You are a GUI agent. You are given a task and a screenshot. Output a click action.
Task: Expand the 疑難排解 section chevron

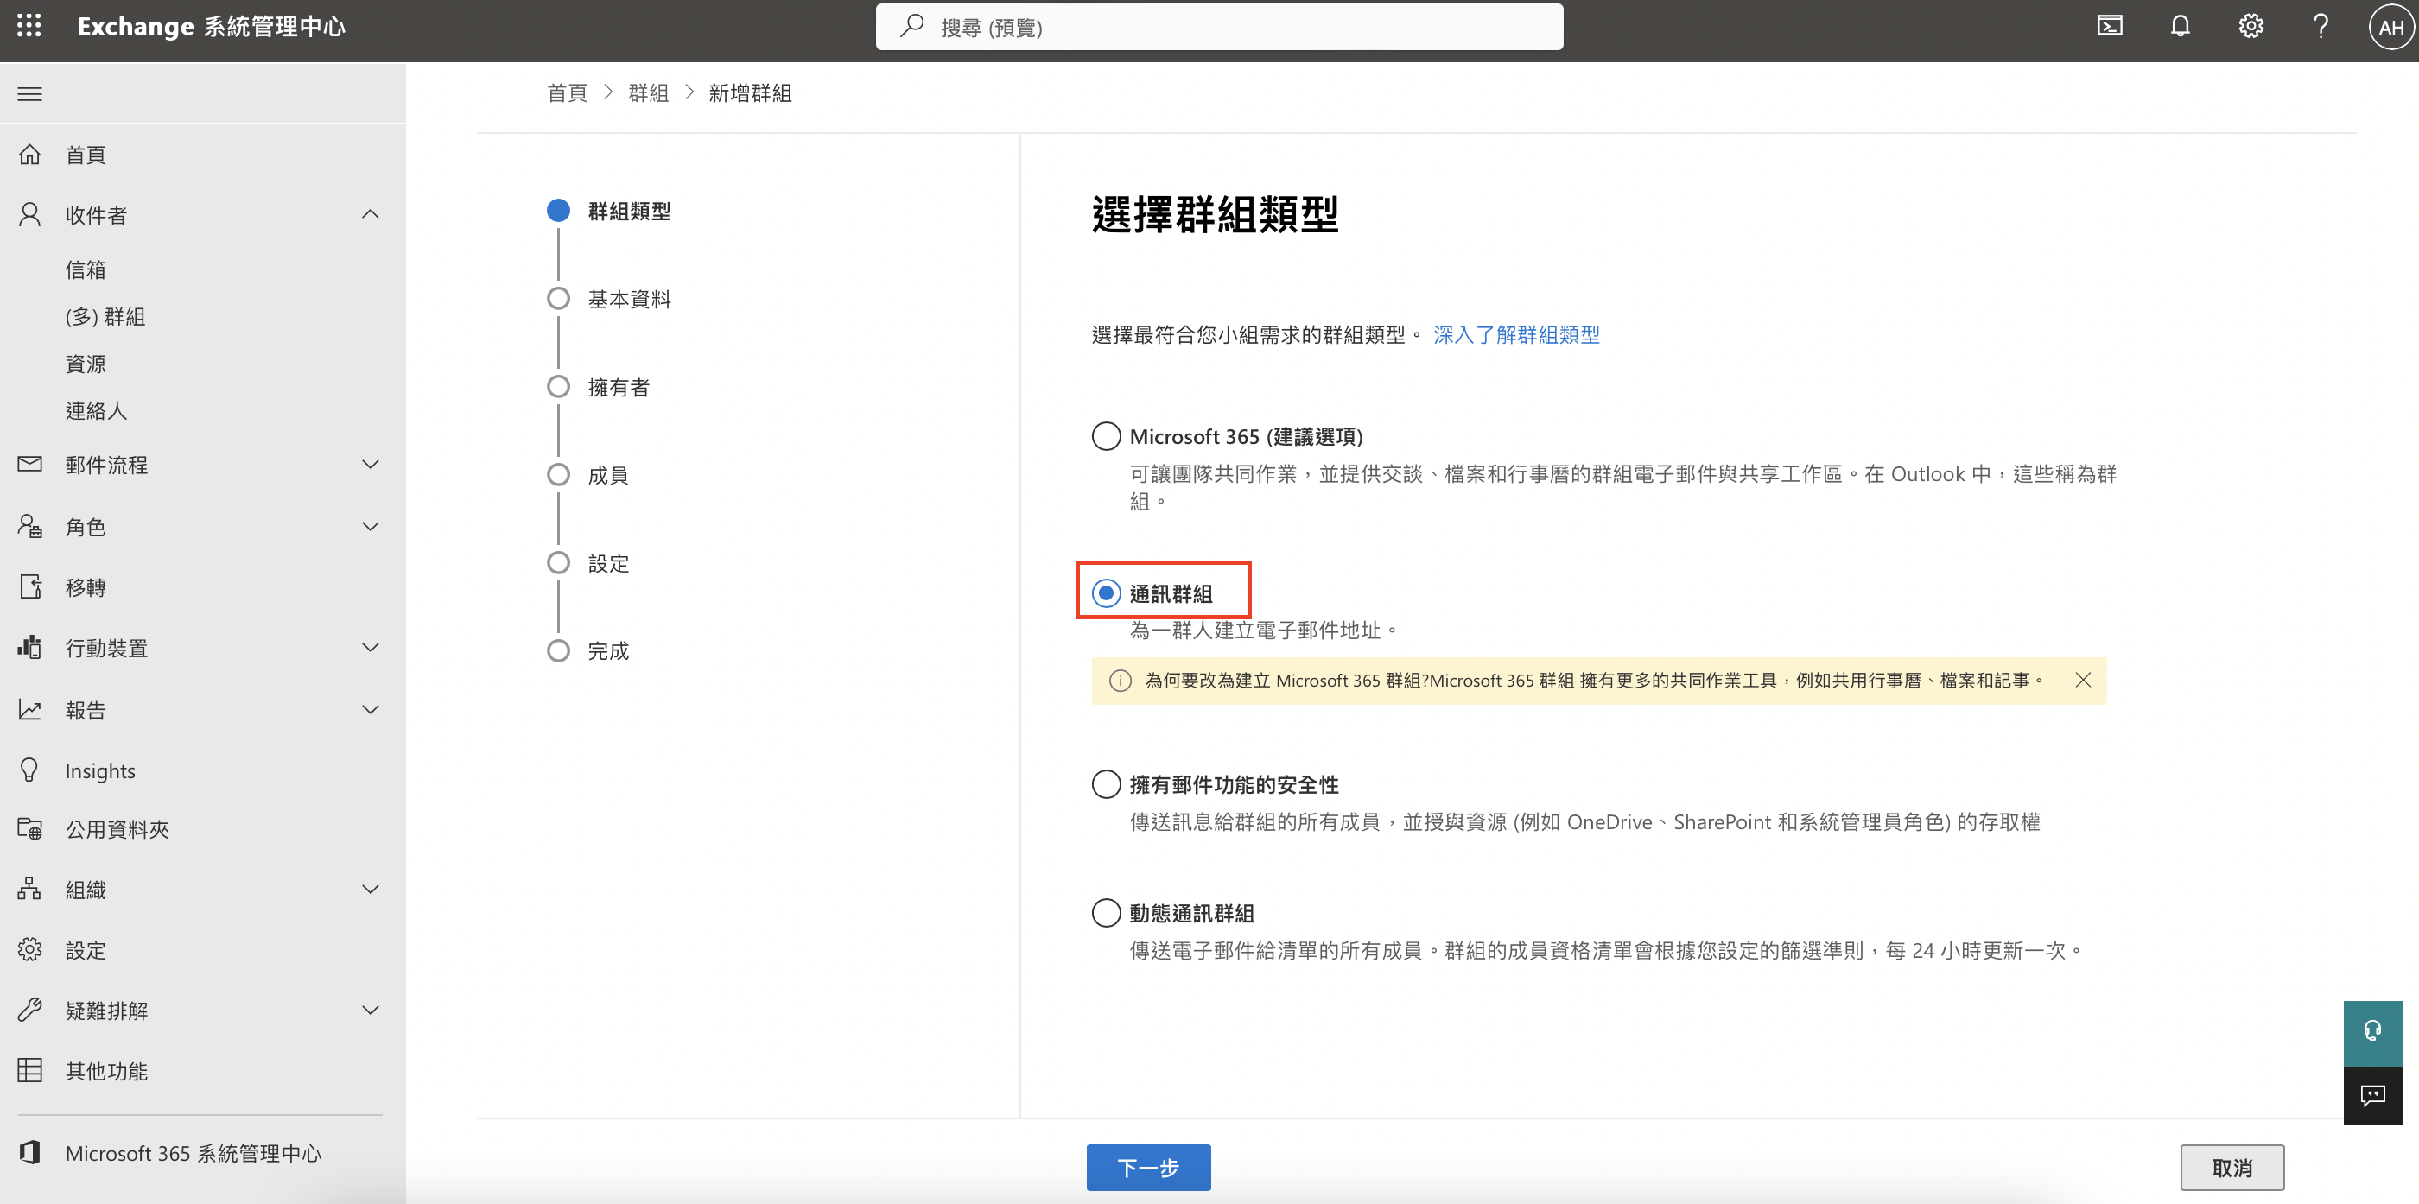[x=371, y=1010]
